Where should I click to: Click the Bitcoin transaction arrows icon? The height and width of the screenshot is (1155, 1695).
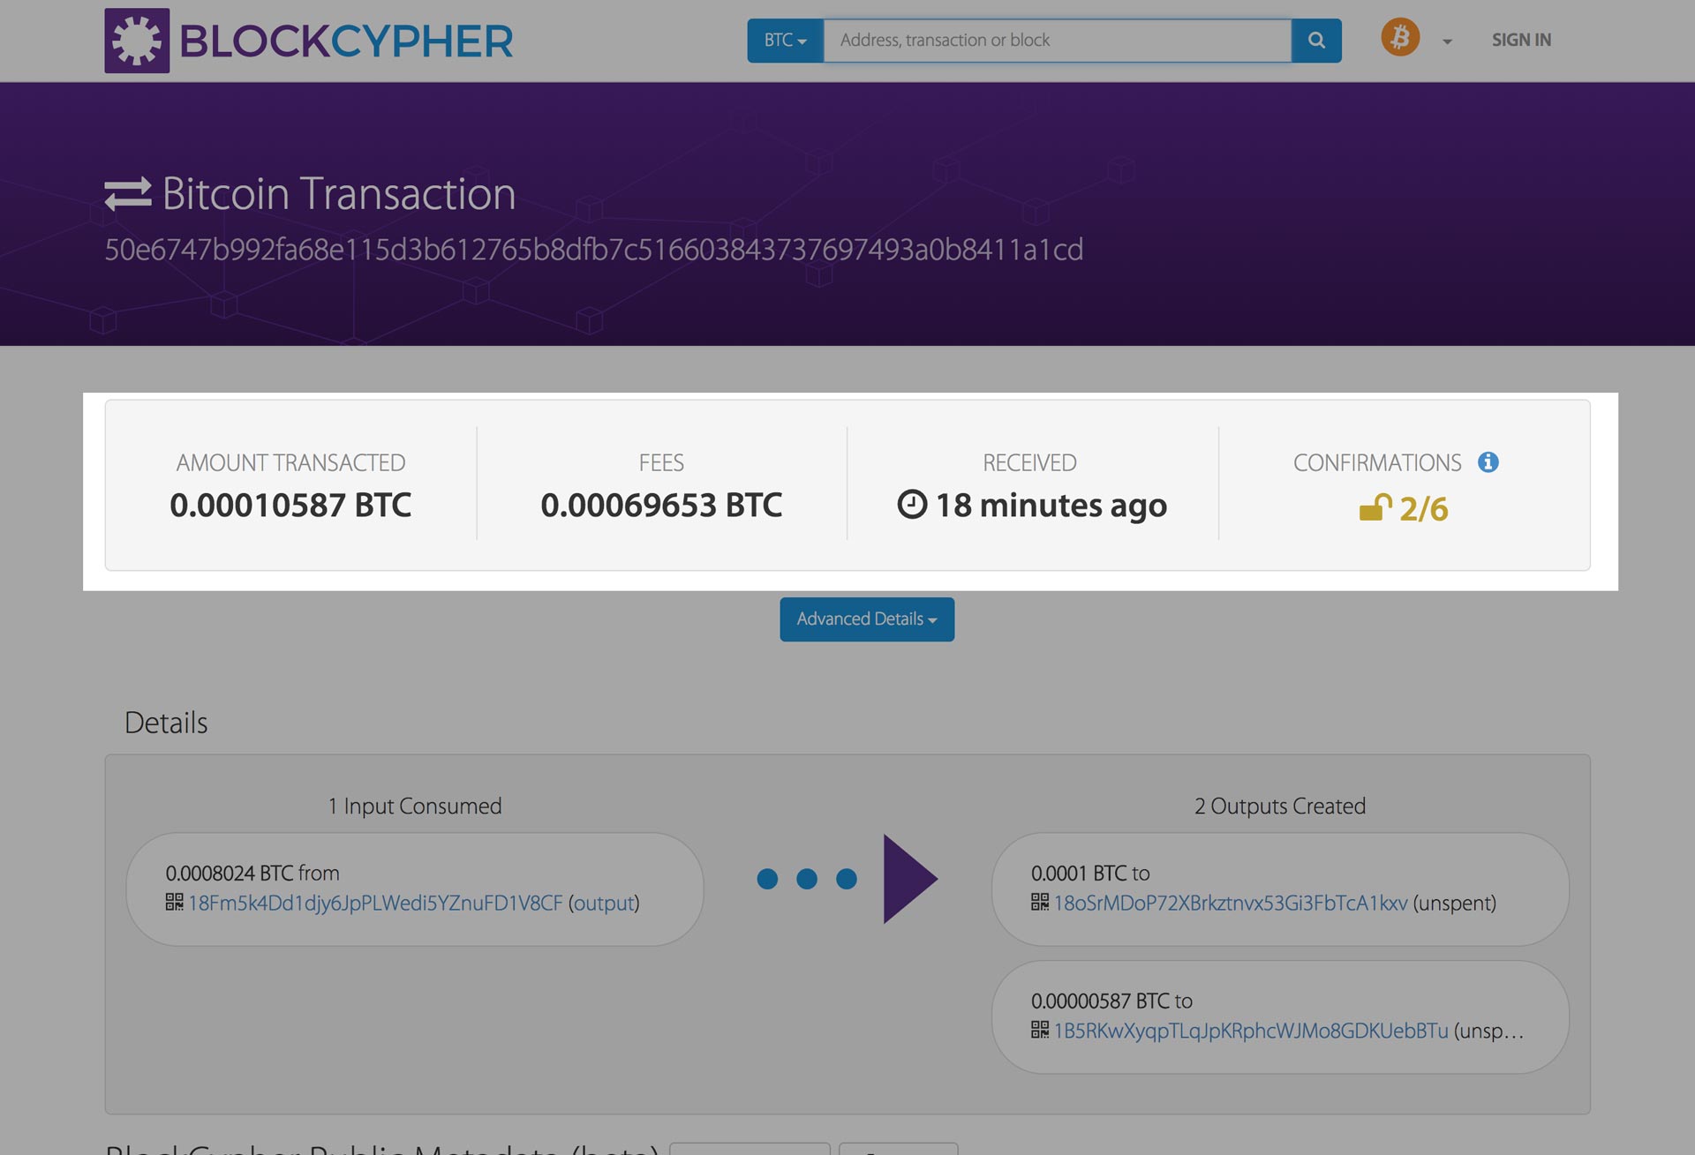pyautogui.click(x=125, y=194)
